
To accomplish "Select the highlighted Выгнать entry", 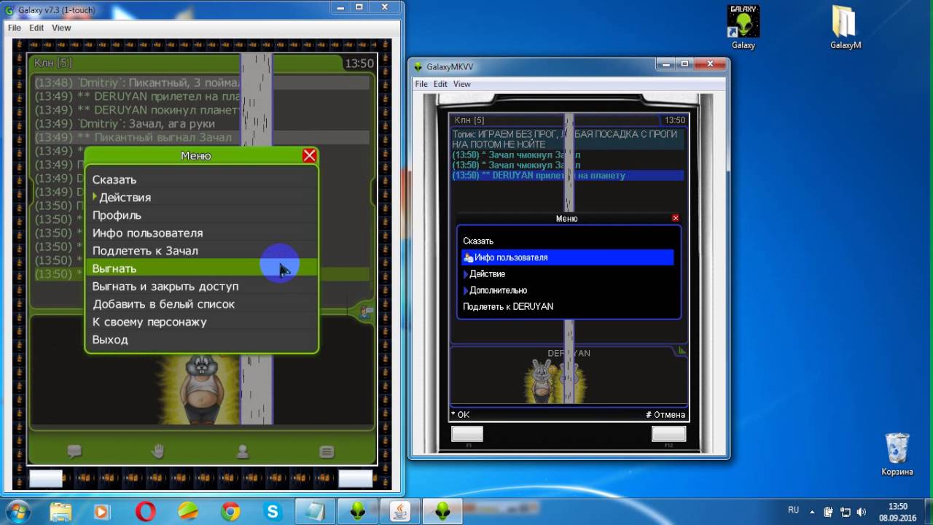I will coord(202,268).
